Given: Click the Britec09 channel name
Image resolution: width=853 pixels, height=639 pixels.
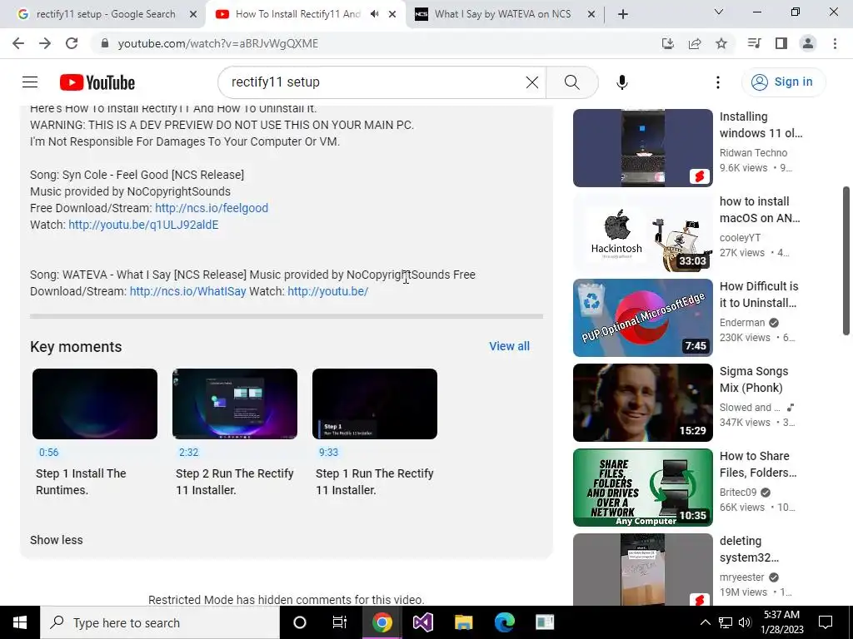Looking at the screenshot, I should coord(738,492).
